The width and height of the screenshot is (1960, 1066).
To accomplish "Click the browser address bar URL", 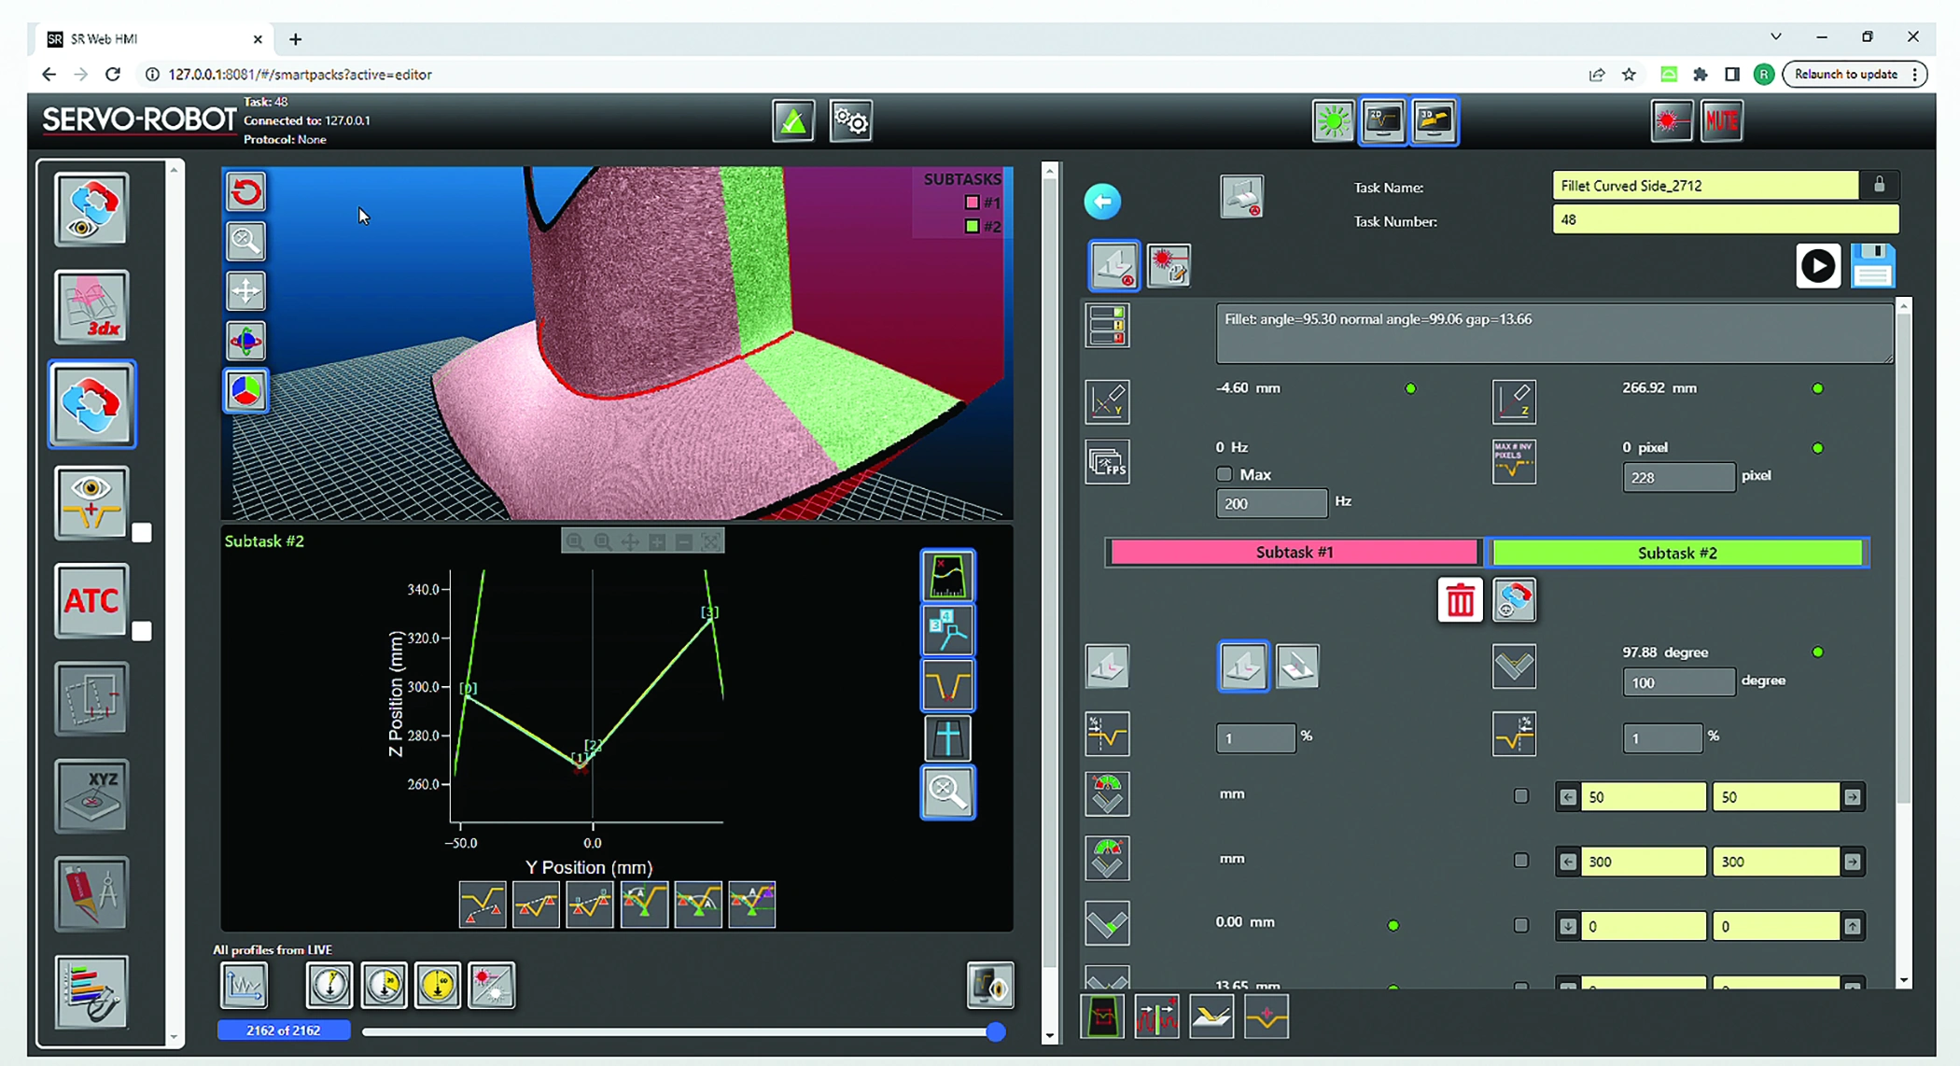I will pos(300,75).
